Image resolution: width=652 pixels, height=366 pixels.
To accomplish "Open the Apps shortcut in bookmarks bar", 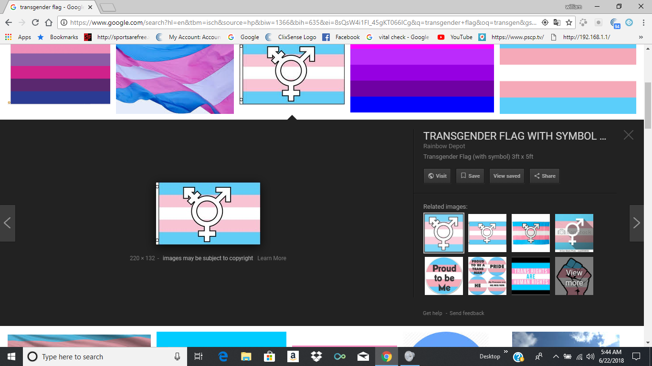I will pos(18,37).
